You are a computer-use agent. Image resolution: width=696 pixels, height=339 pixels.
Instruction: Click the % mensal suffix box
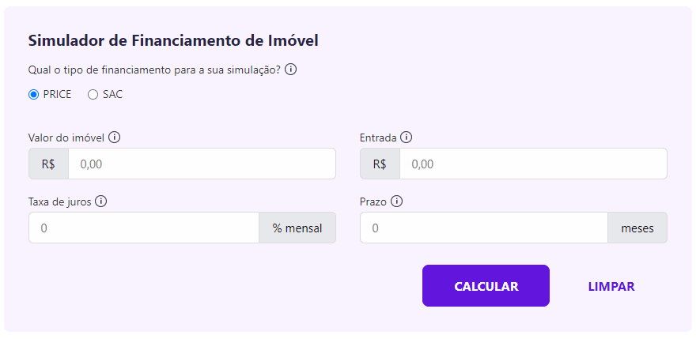tap(297, 228)
